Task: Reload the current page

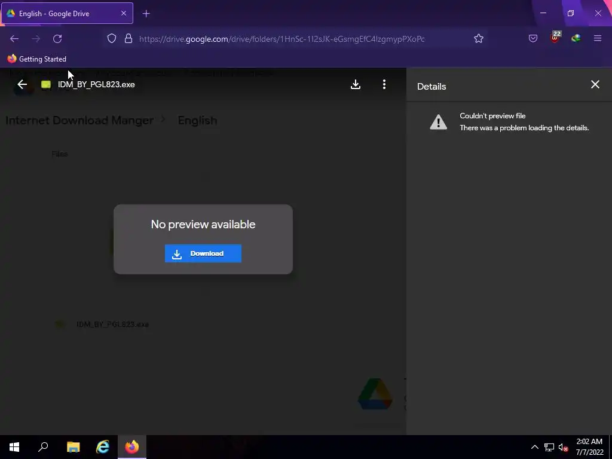Action: pos(57,39)
